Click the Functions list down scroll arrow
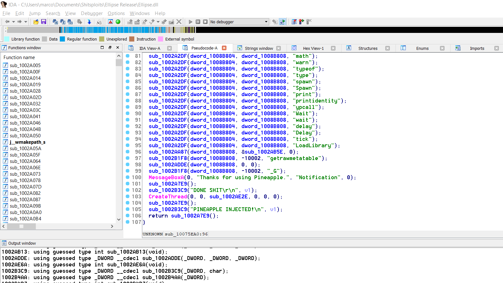The width and height of the screenshot is (503, 283). click(119, 219)
